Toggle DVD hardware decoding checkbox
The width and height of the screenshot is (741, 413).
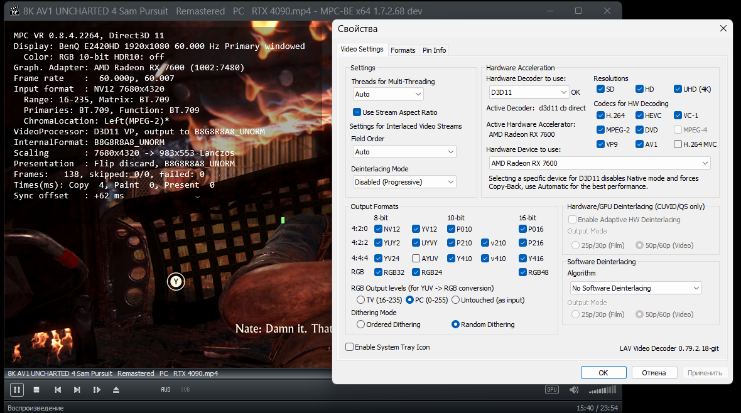coord(640,130)
